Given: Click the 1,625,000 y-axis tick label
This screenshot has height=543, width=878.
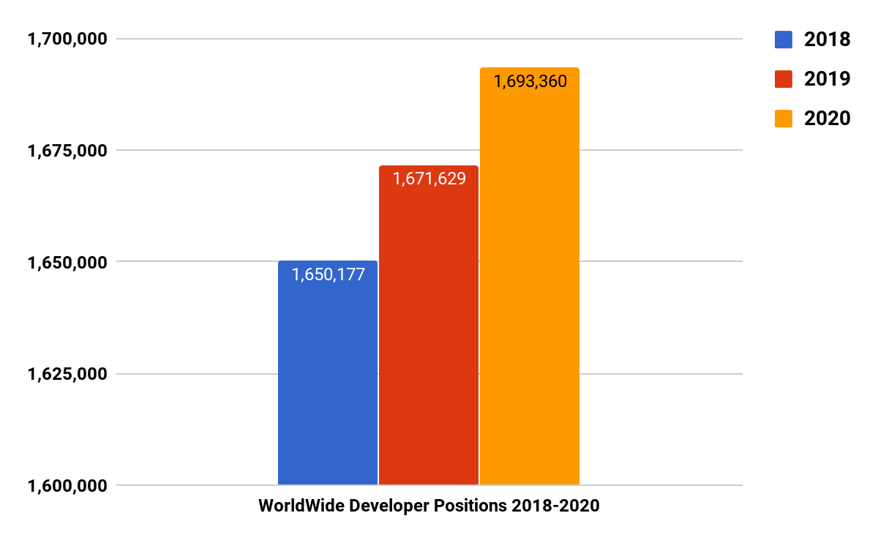Looking at the screenshot, I should pos(67,374).
